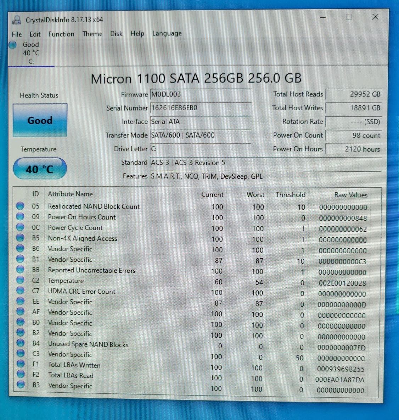
Task: Click raw value 000EA01A87DA
Action: pyautogui.click(x=339, y=380)
